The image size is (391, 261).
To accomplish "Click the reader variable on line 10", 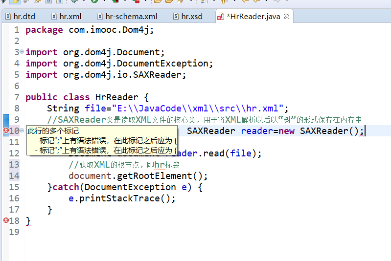I will click(x=257, y=131).
